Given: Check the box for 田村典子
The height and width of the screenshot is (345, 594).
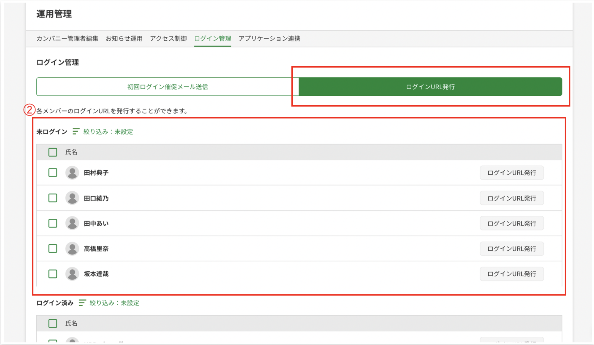Looking at the screenshot, I should pos(53,173).
